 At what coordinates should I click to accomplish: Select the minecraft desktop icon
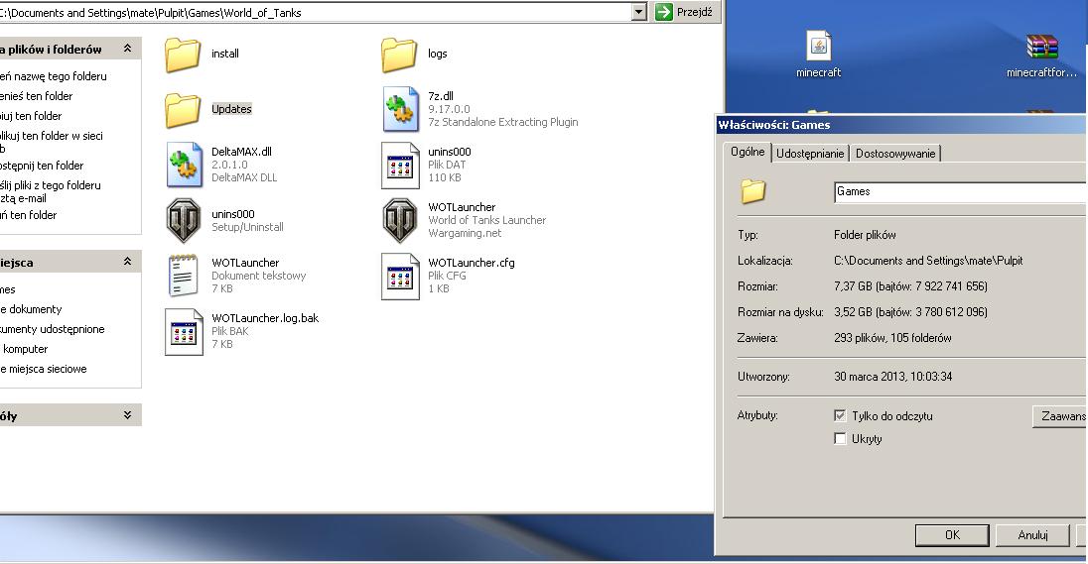pyautogui.click(x=819, y=46)
